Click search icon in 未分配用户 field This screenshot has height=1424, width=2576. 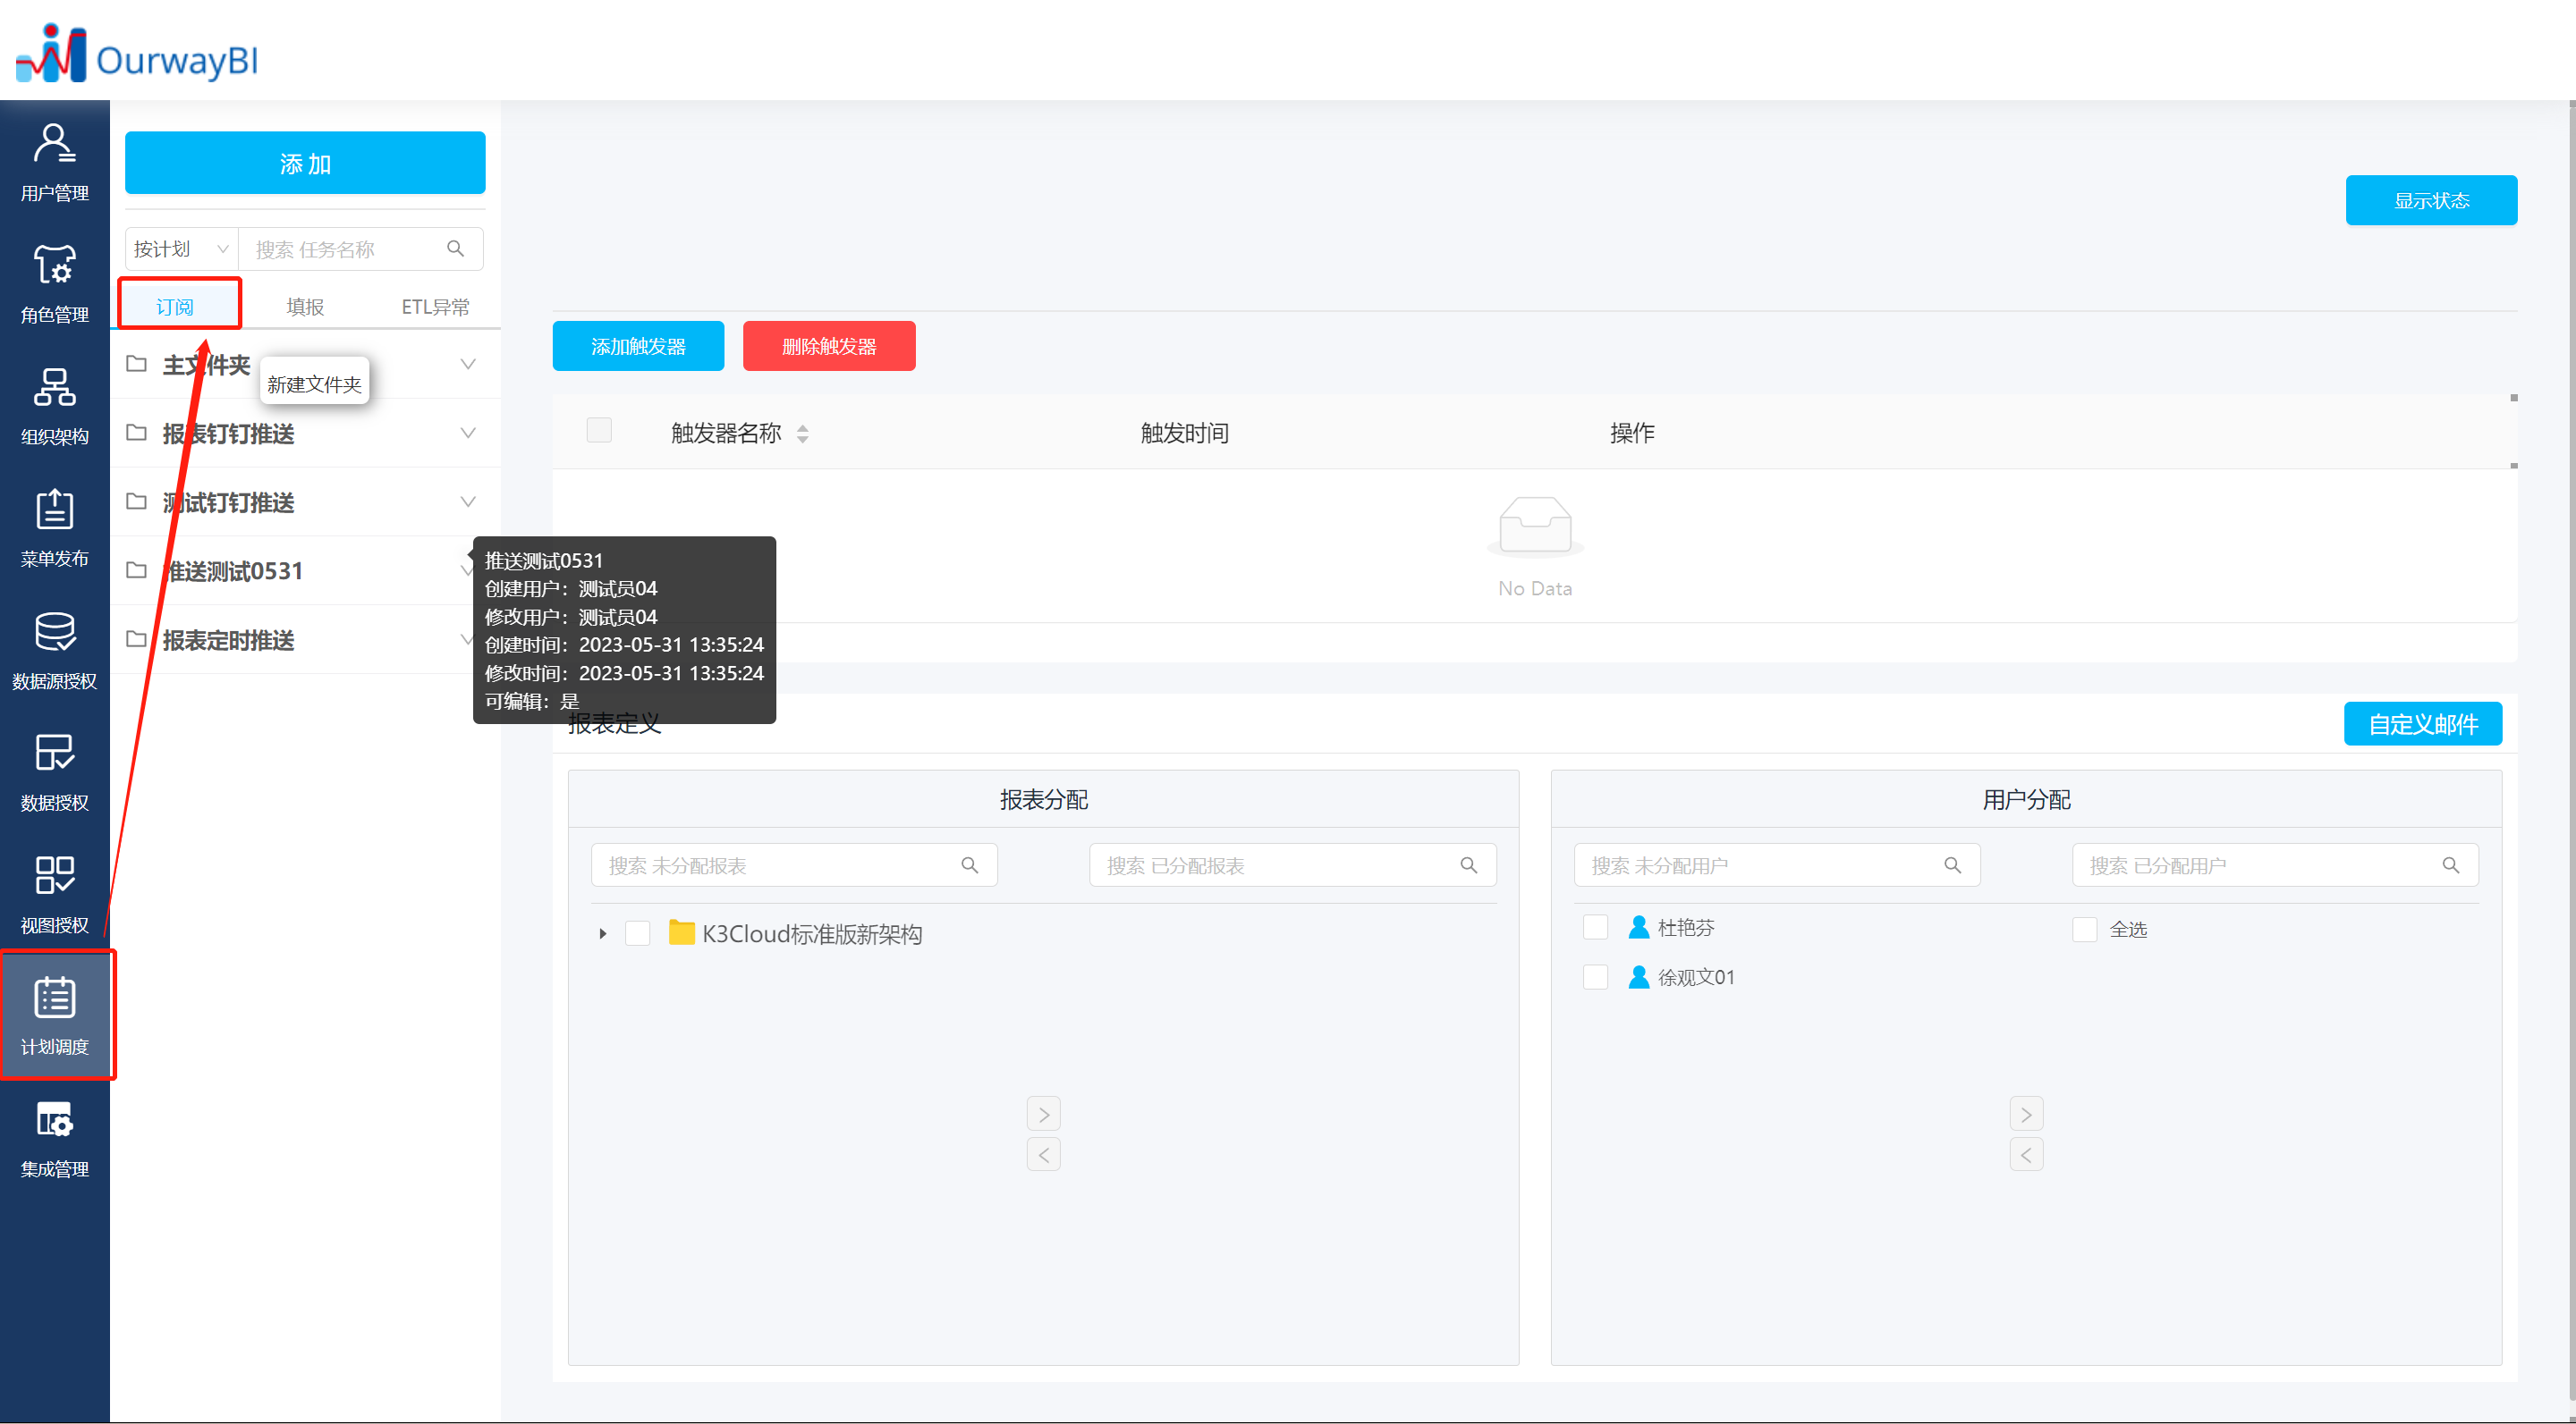point(1952,865)
